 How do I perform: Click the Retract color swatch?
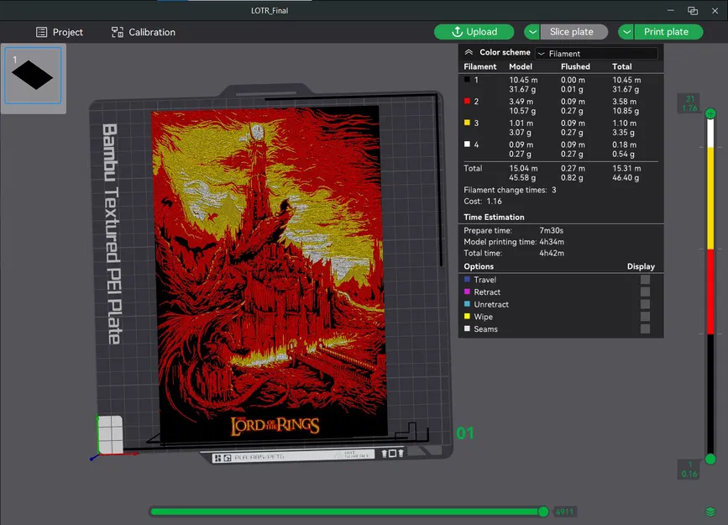point(467,291)
